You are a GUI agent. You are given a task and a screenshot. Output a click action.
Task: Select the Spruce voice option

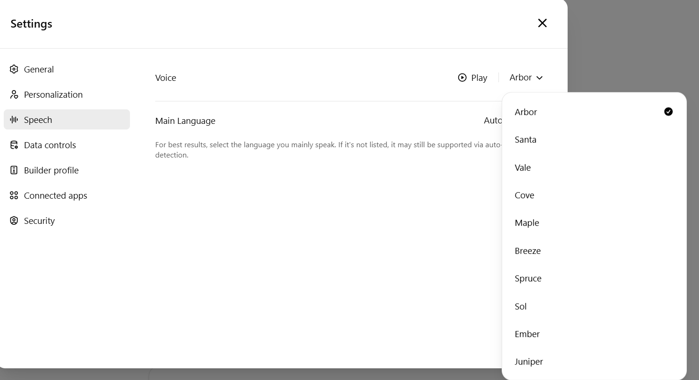(528, 279)
